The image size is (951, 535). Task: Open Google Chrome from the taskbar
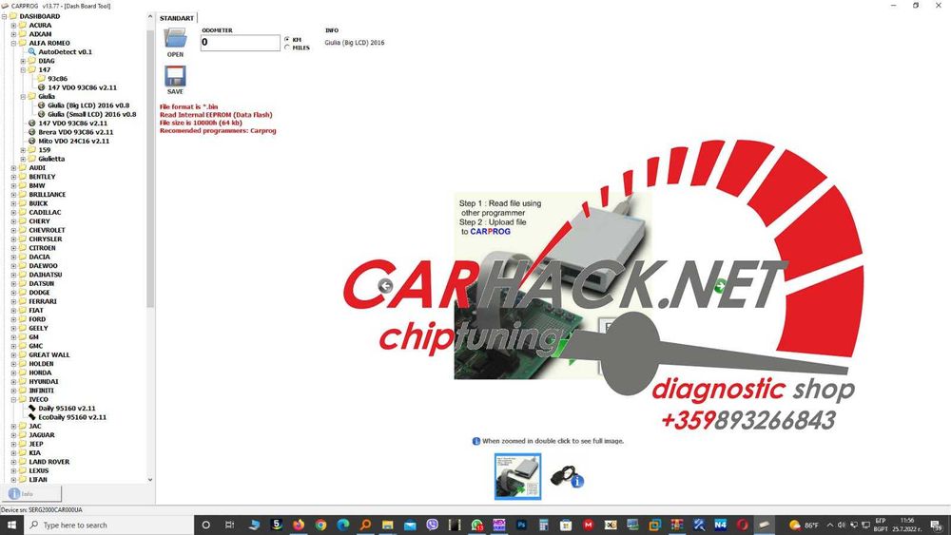tap(320, 525)
